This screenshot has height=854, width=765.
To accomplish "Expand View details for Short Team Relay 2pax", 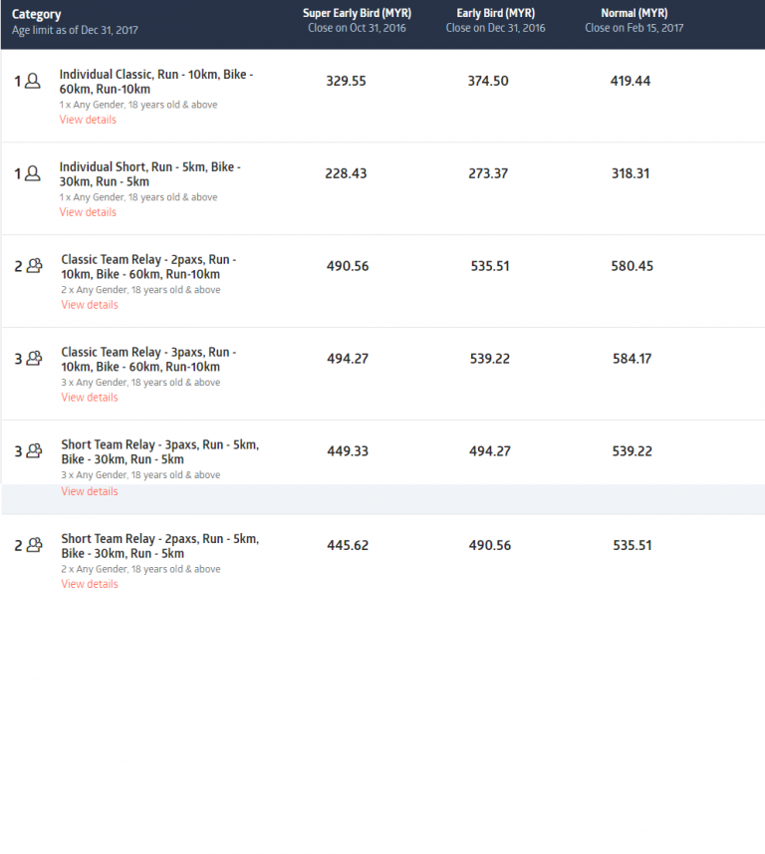I will [x=90, y=584].
